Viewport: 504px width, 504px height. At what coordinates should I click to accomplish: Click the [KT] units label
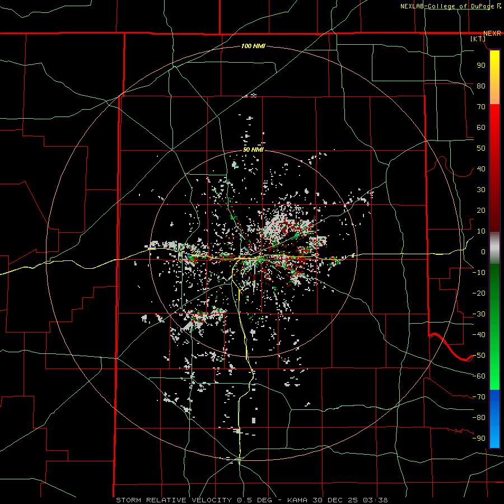pyautogui.click(x=478, y=39)
